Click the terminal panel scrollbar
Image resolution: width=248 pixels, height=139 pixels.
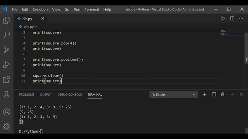pyautogui.click(x=246, y=131)
